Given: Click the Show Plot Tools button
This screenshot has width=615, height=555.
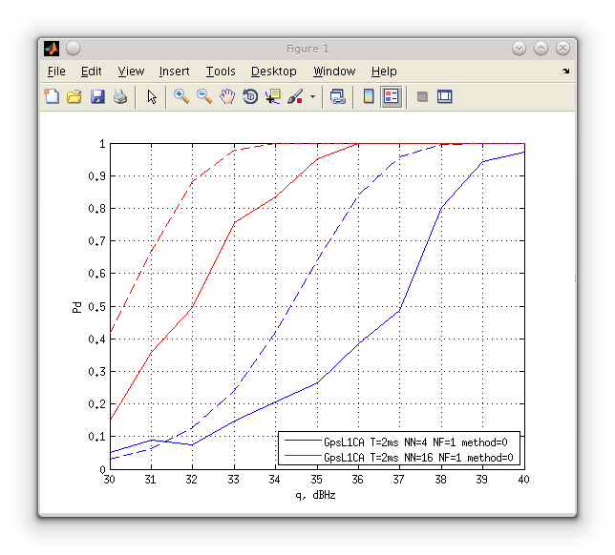Looking at the screenshot, I should coord(444,96).
